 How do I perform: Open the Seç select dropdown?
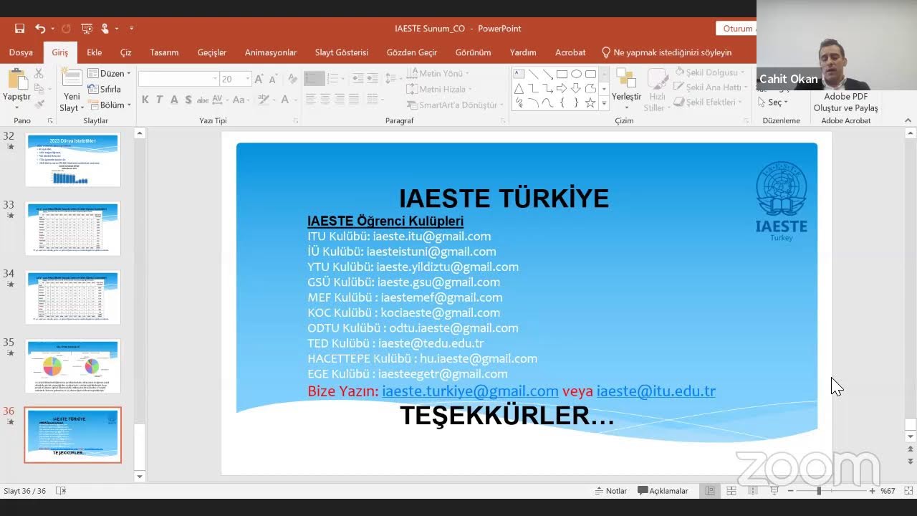[x=773, y=102]
